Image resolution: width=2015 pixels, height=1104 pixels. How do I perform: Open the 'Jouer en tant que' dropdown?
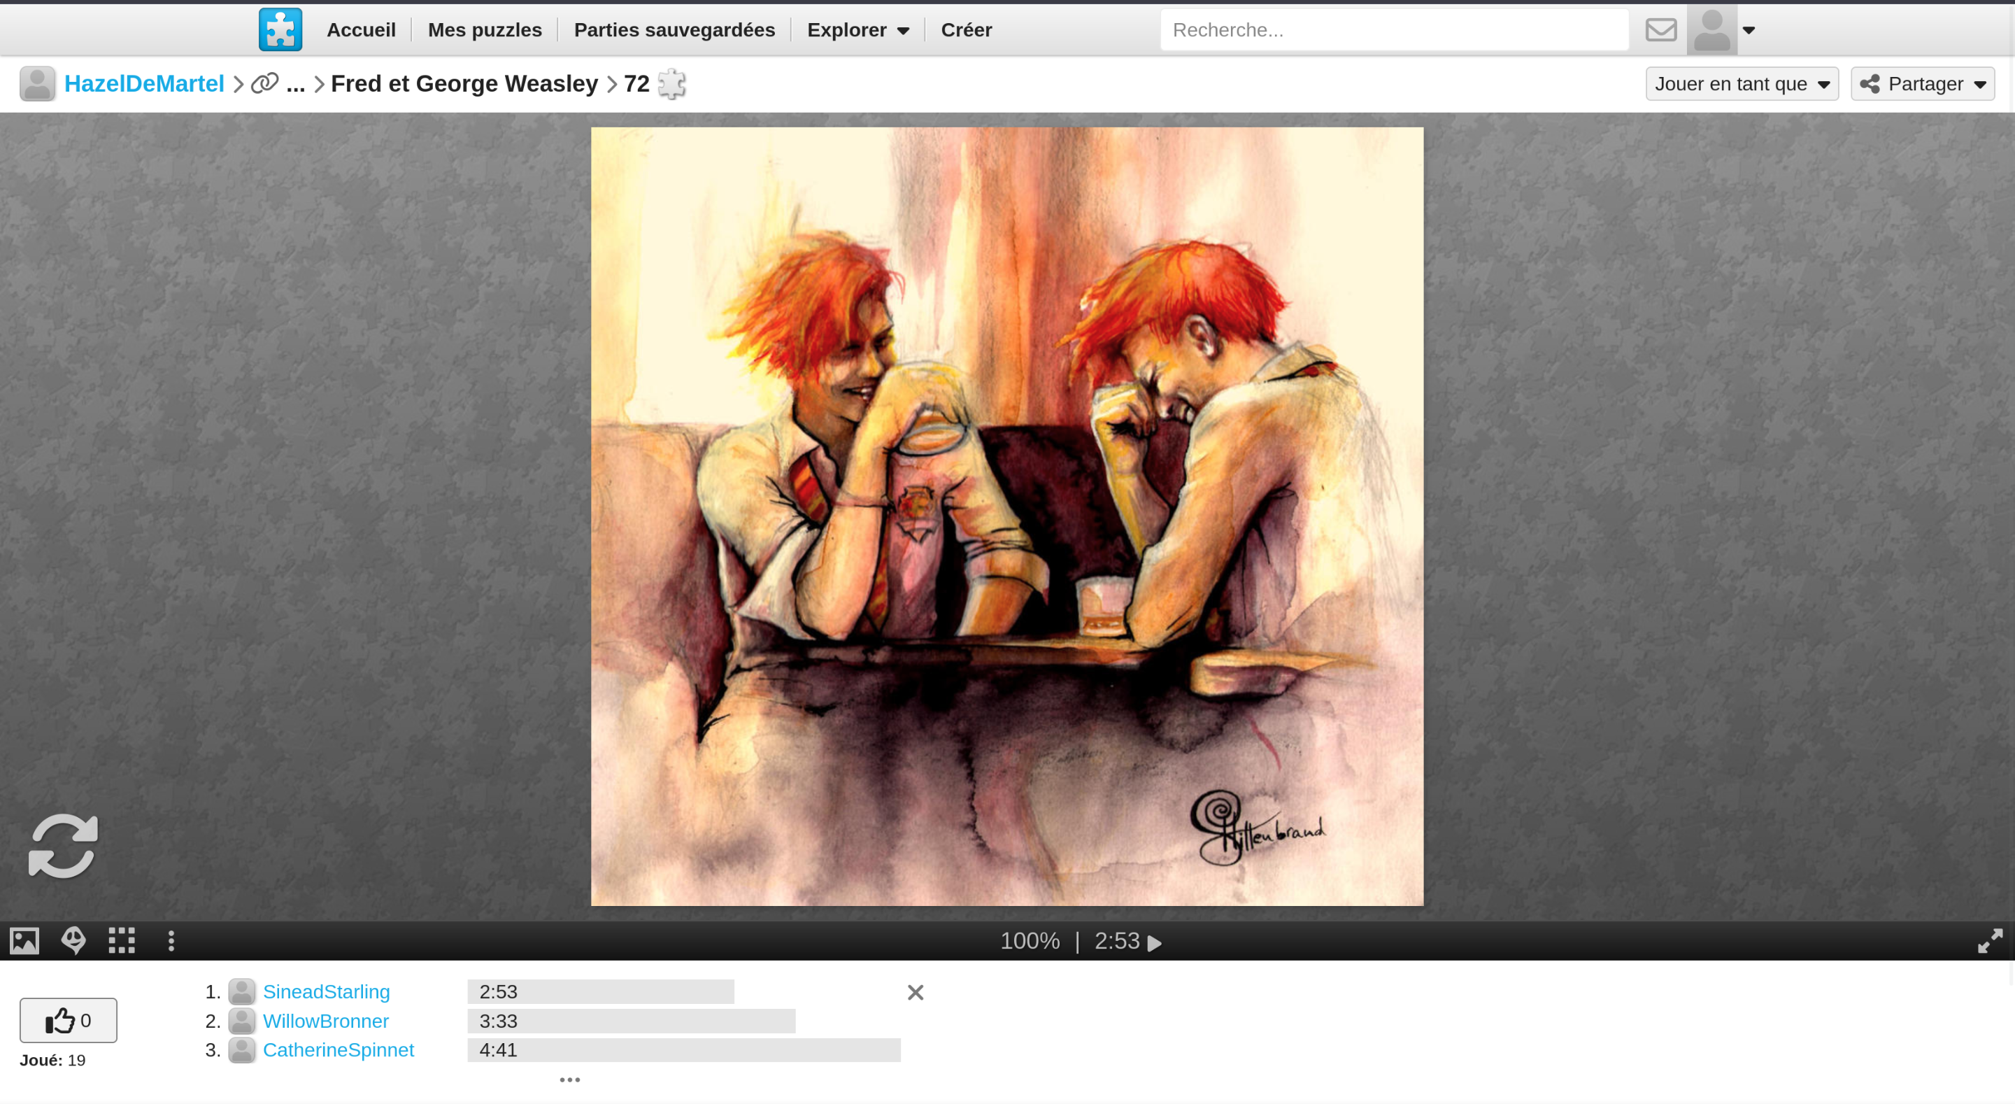(1742, 84)
